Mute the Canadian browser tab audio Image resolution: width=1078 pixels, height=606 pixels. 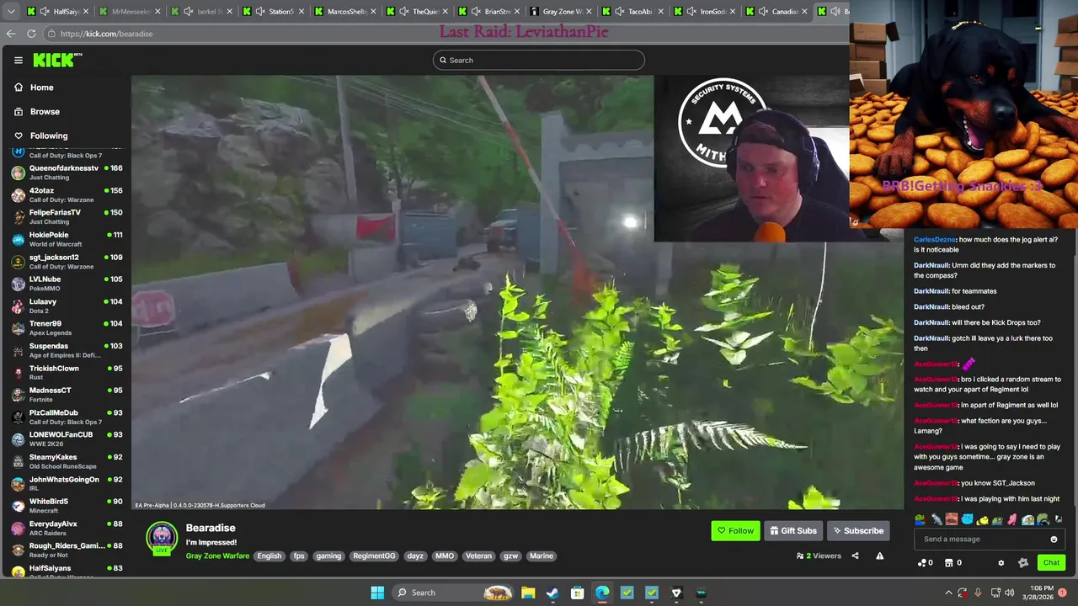(763, 11)
